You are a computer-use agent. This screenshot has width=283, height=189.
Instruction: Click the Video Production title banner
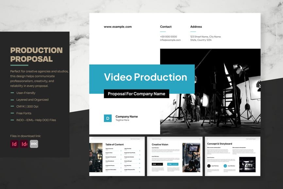(x=145, y=77)
